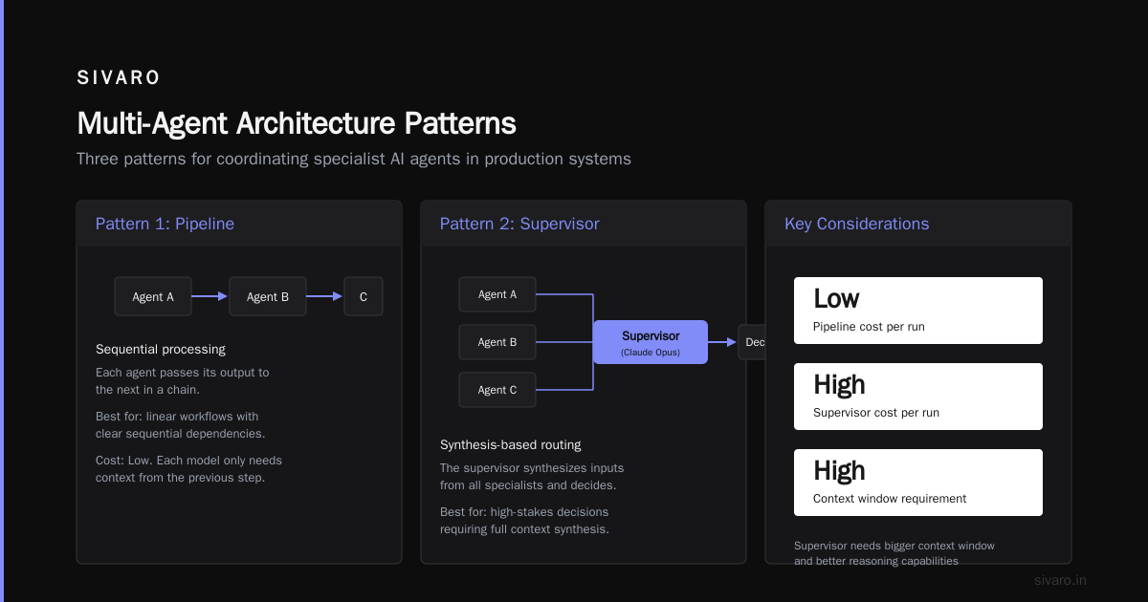Select the Agent B box in Pipeline diagram
This screenshot has width=1148, height=602.
pyautogui.click(x=268, y=296)
